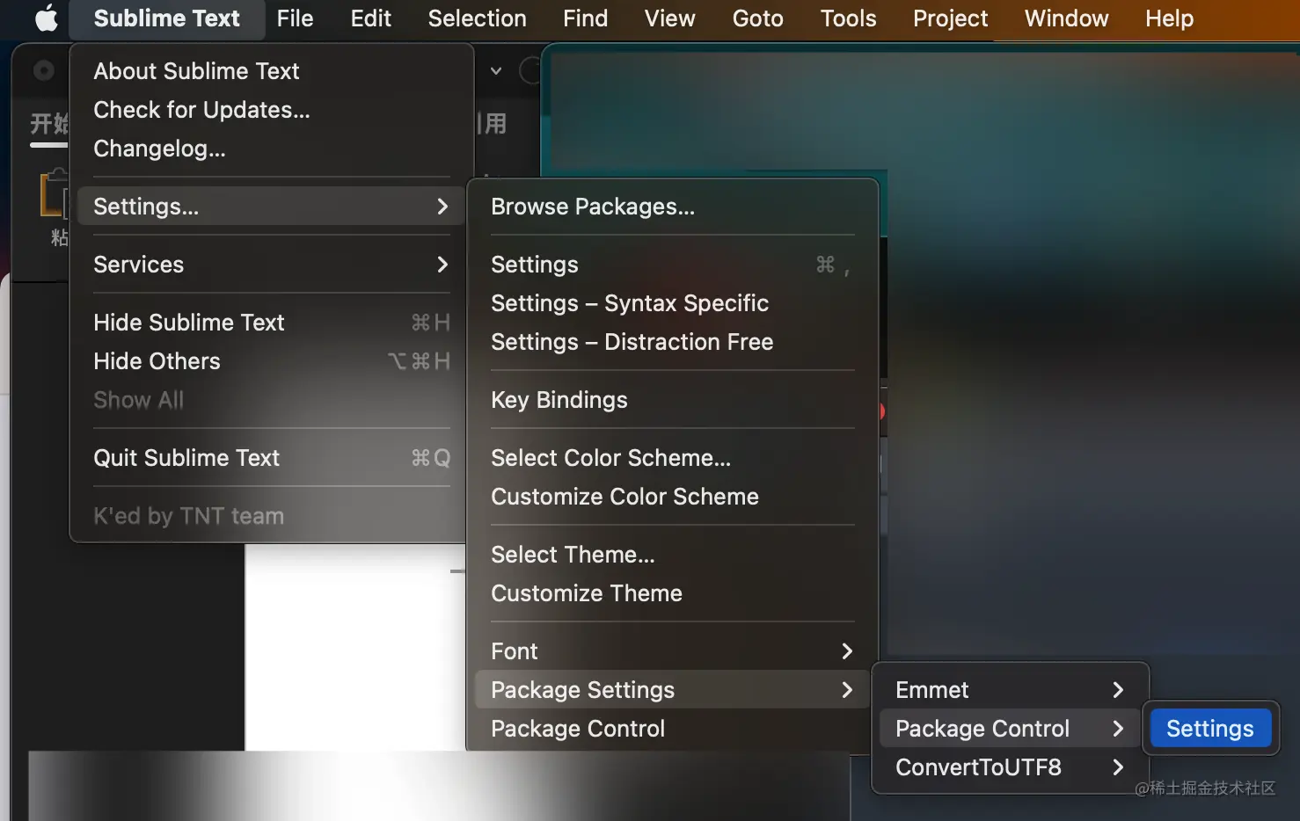Expand Package Control in the package list
The width and height of the screenshot is (1300, 821).
coord(1010,729)
